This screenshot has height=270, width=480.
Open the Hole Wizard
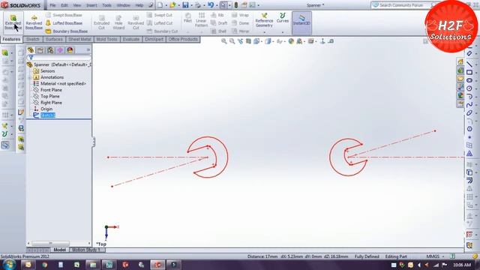tap(118, 22)
